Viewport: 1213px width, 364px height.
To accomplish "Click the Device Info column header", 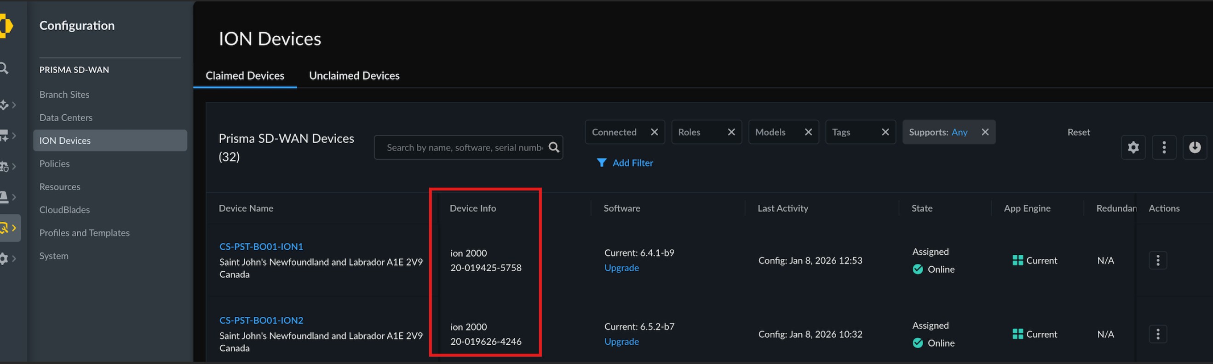I will pyautogui.click(x=473, y=208).
